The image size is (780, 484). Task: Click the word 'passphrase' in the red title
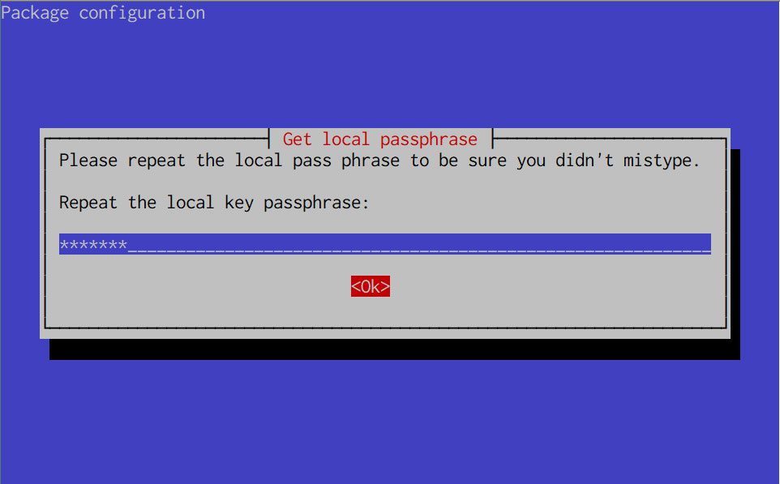(x=429, y=140)
